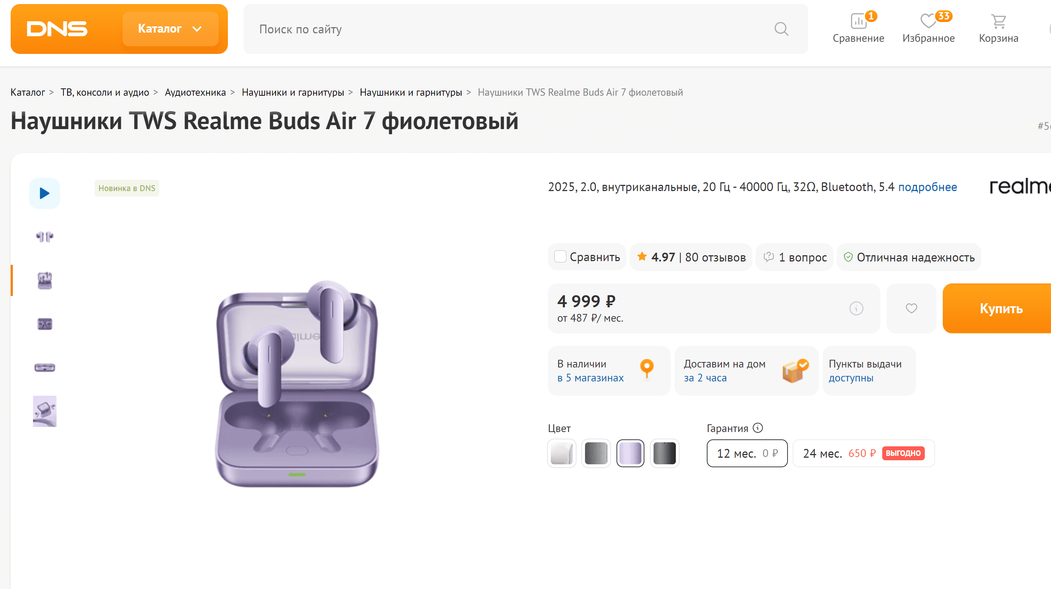Viewport: 1051px width, 589px height.
Task: Open Аудиотехника breadcrumb category
Action: [x=195, y=92]
